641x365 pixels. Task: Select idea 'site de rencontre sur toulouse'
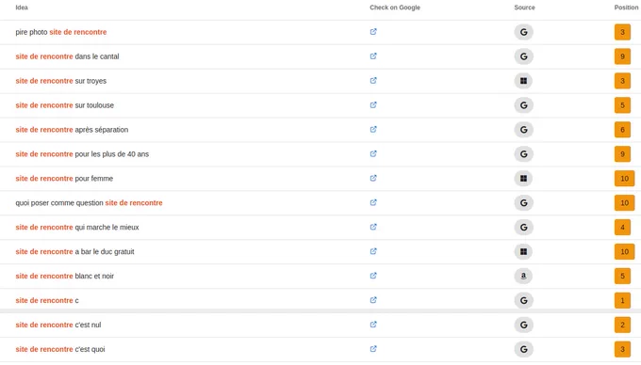(65, 105)
